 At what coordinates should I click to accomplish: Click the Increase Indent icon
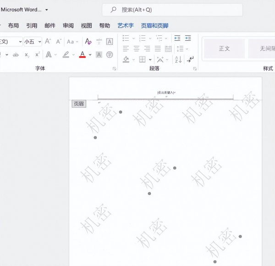(187, 38)
